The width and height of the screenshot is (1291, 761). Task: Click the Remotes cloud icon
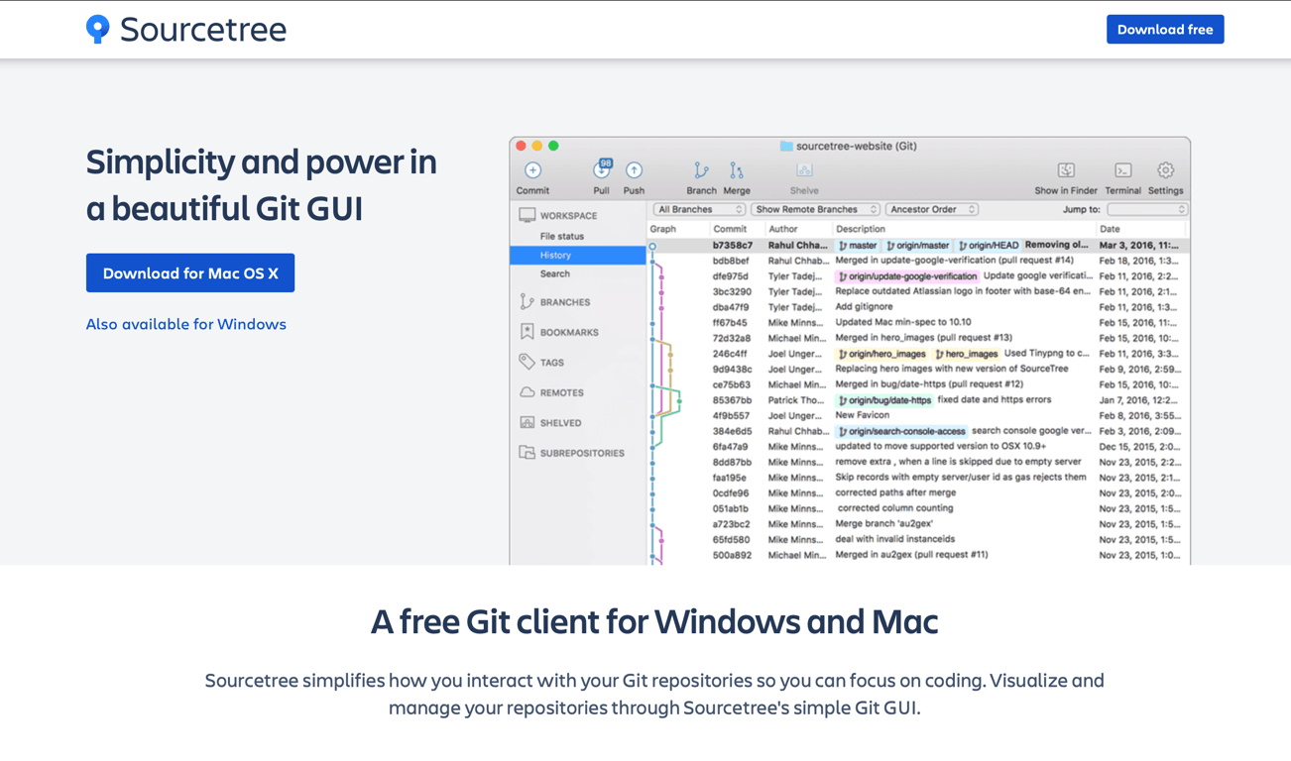[x=527, y=392]
